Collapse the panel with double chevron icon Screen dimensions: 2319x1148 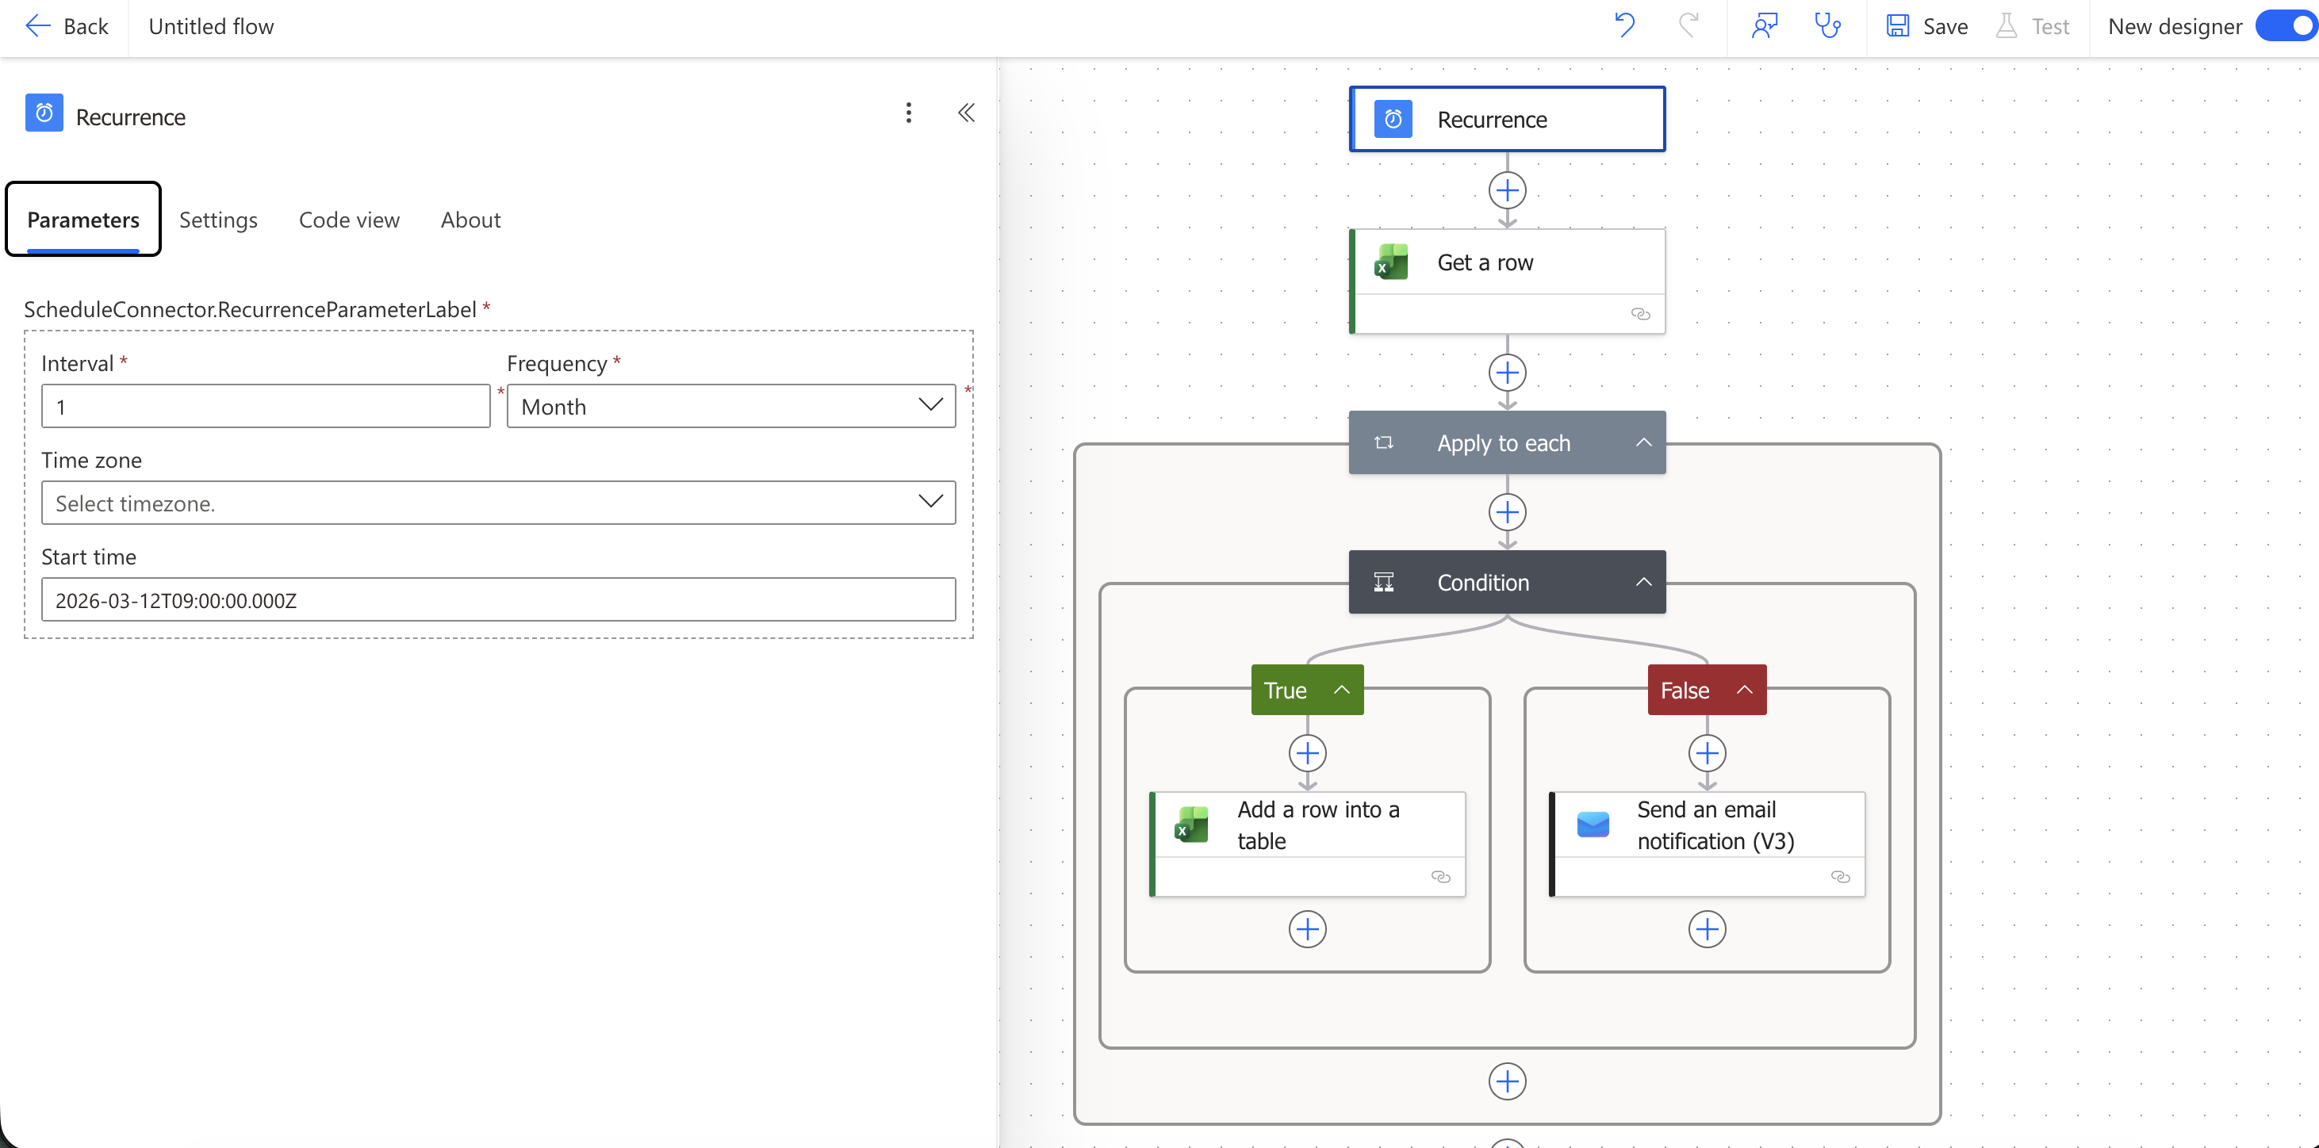966,113
